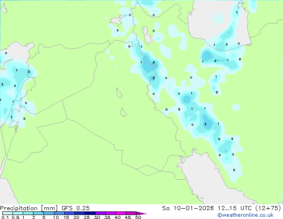The height and width of the screenshot is (219, 283).
Task: Select the 0.1–0.5 mm legend swatch
Action: pyautogui.click(x=8, y=213)
